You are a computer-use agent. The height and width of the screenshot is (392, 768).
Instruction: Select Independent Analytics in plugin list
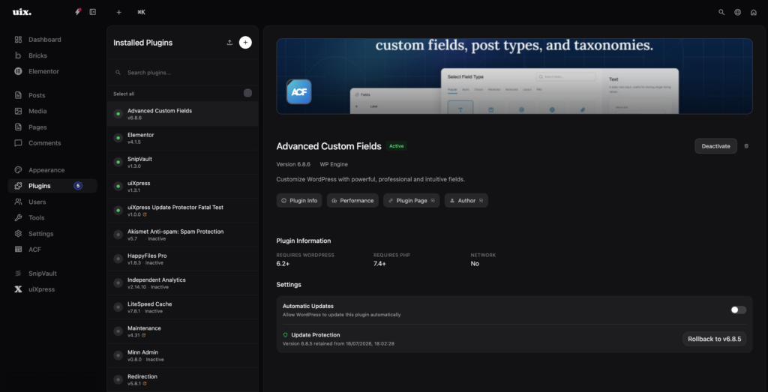coord(182,283)
